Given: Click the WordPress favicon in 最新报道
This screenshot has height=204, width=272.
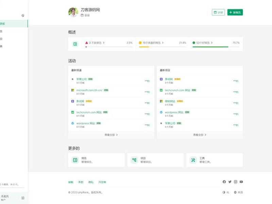Looking at the screenshot, I should pyautogui.click(x=73, y=123).
